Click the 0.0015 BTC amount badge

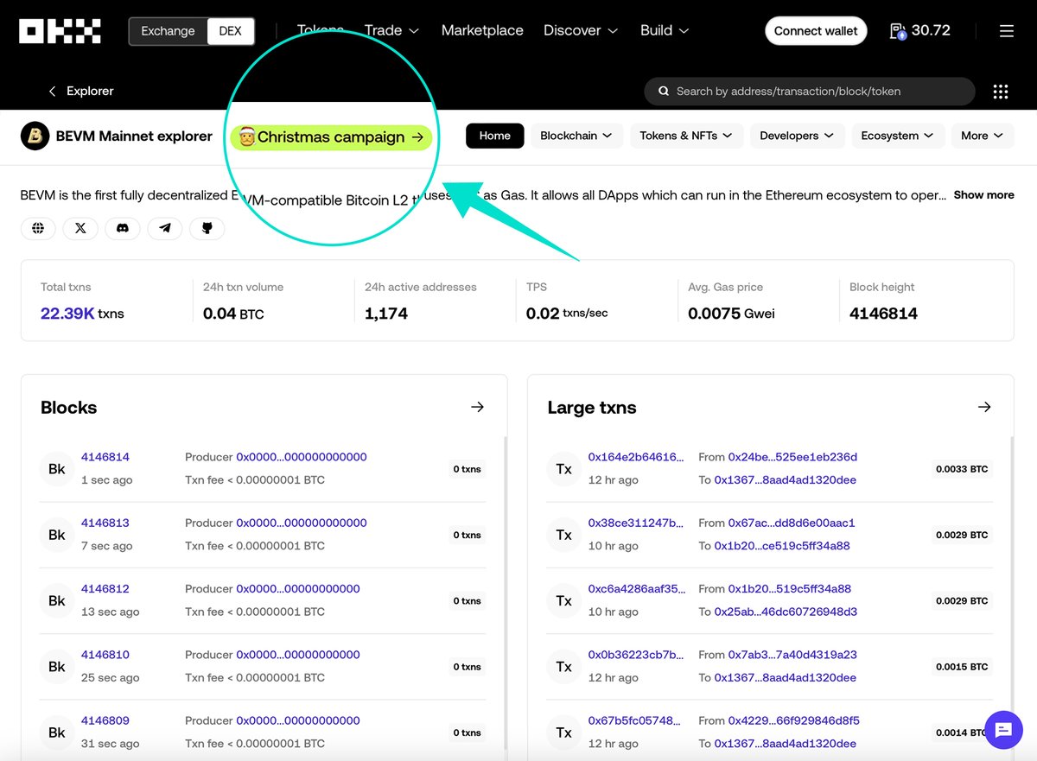pos(962,667)
